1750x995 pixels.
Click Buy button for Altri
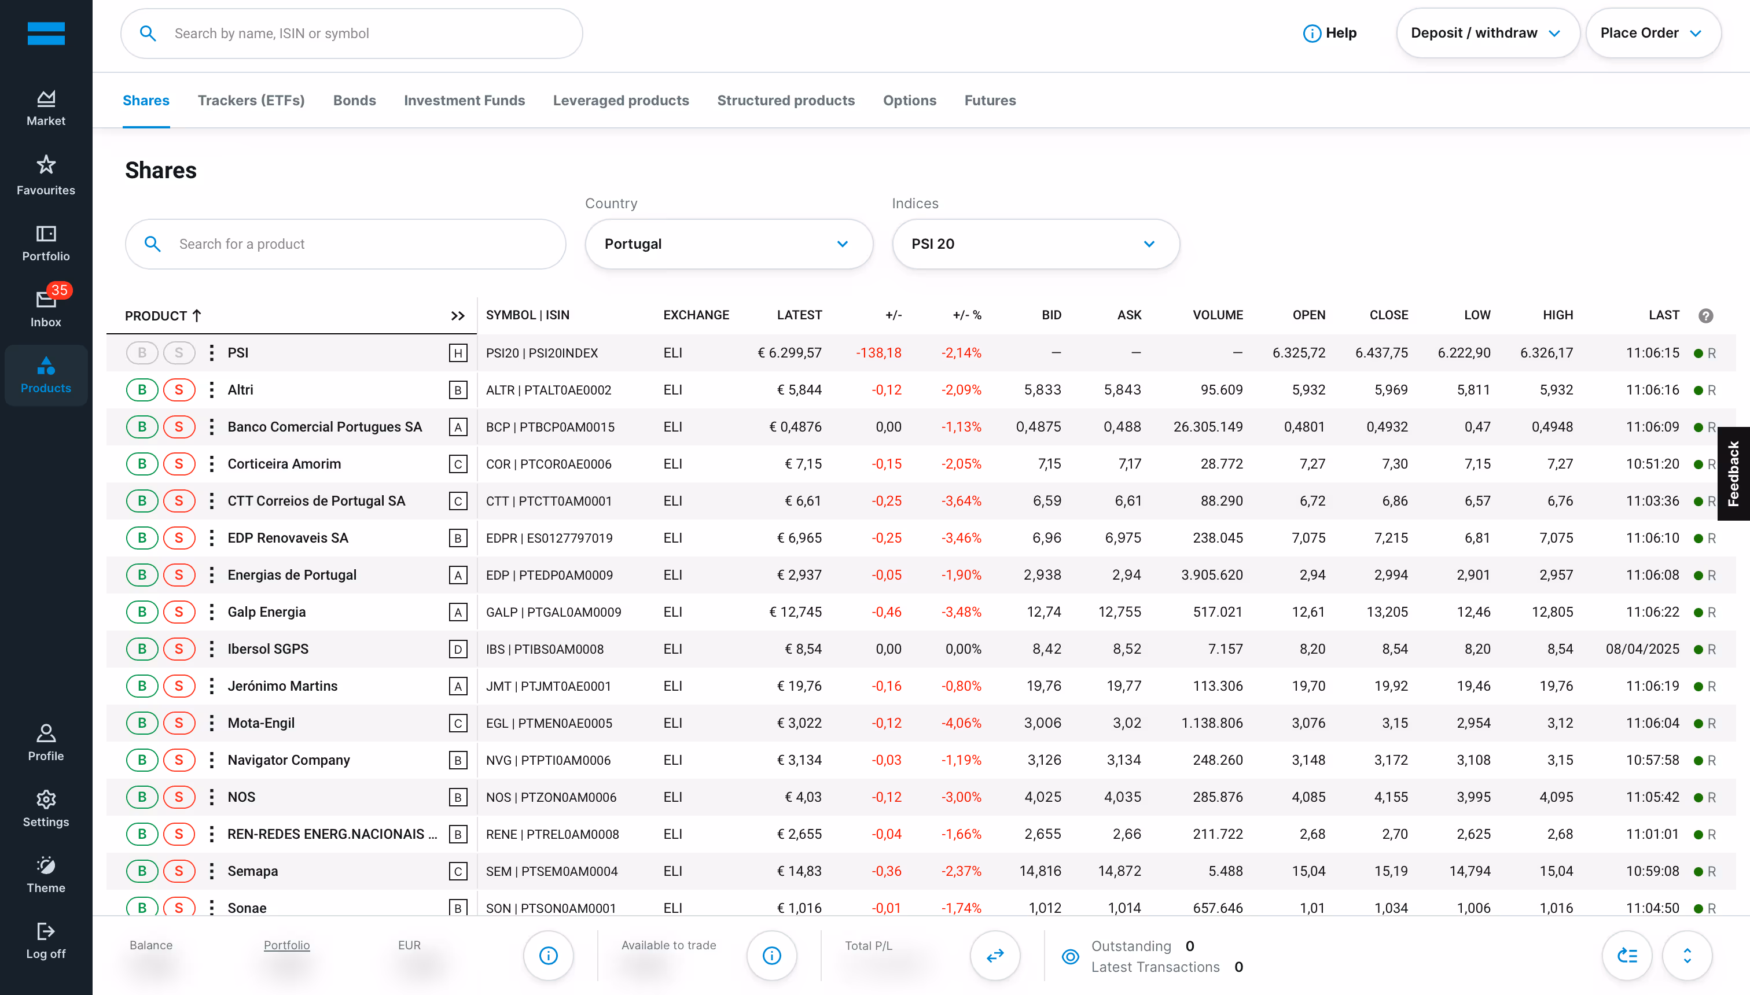tap(142, 389)
